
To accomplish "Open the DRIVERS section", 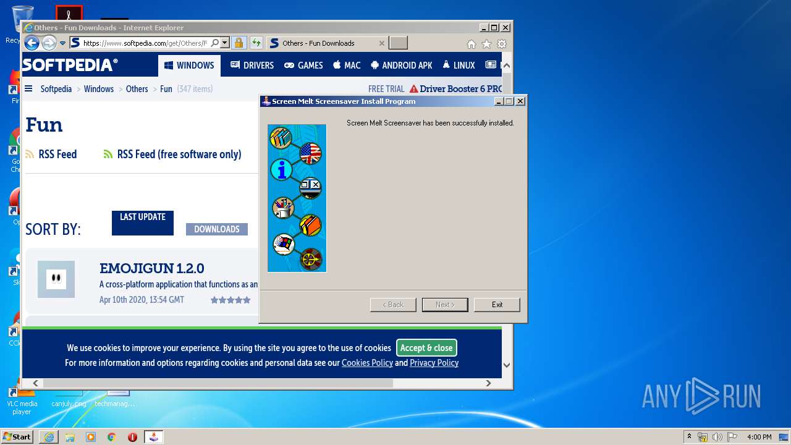I will (252, 66).
